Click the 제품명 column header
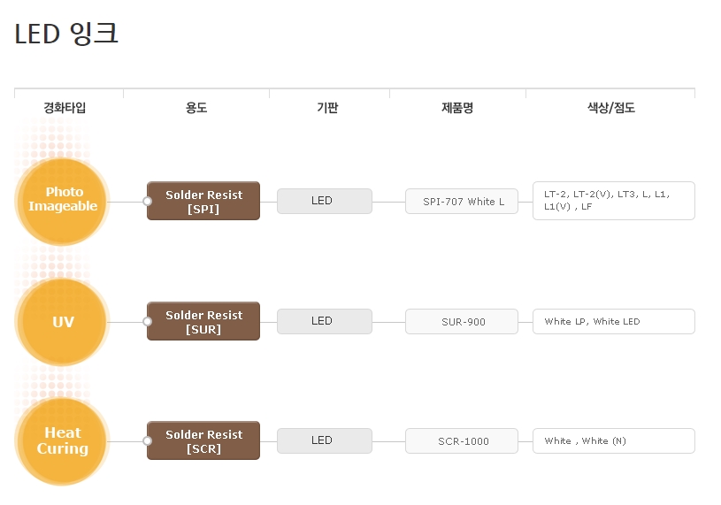The image size is (721, 505). point(457,108)
